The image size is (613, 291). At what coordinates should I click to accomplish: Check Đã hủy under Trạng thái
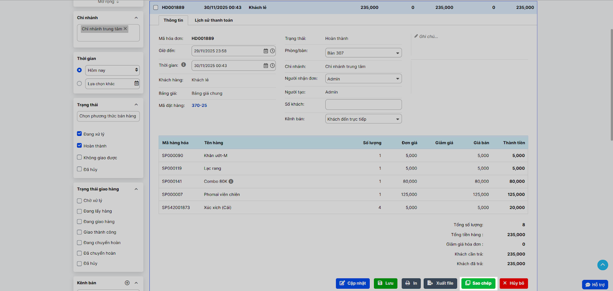pyautogui.click(x=79, y=169)
